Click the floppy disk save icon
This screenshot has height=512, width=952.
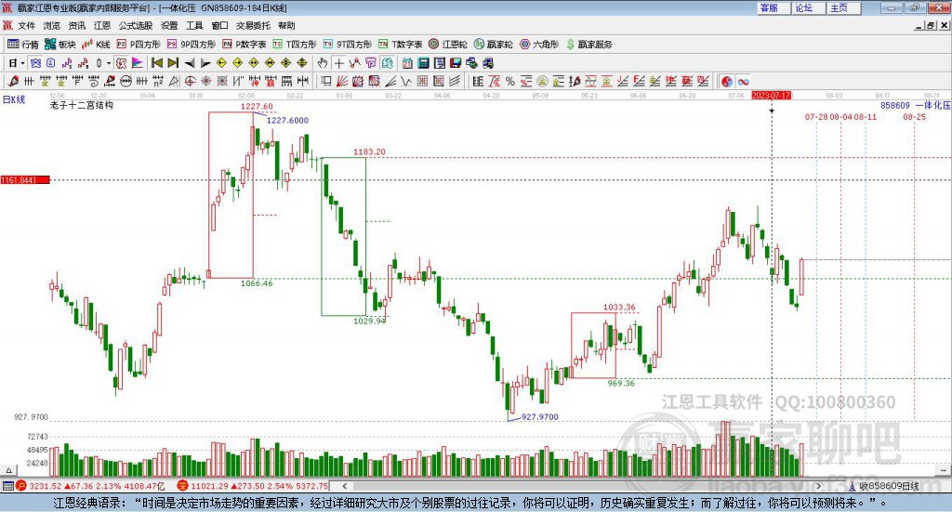(x=456, y=63)
